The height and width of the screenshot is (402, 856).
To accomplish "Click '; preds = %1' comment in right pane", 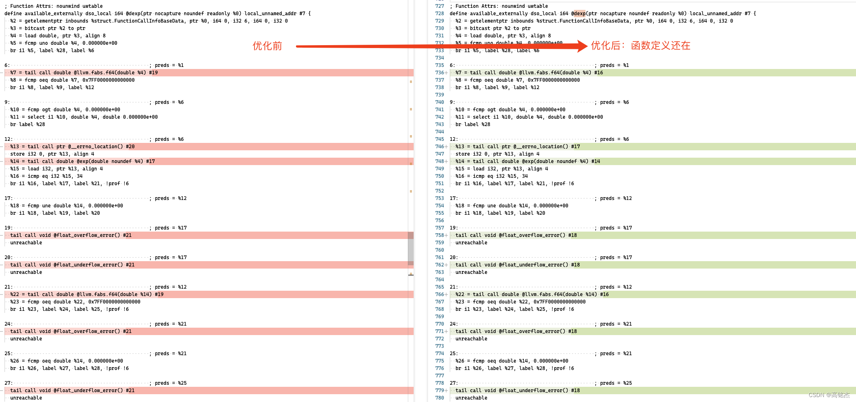I will (612, 65).
